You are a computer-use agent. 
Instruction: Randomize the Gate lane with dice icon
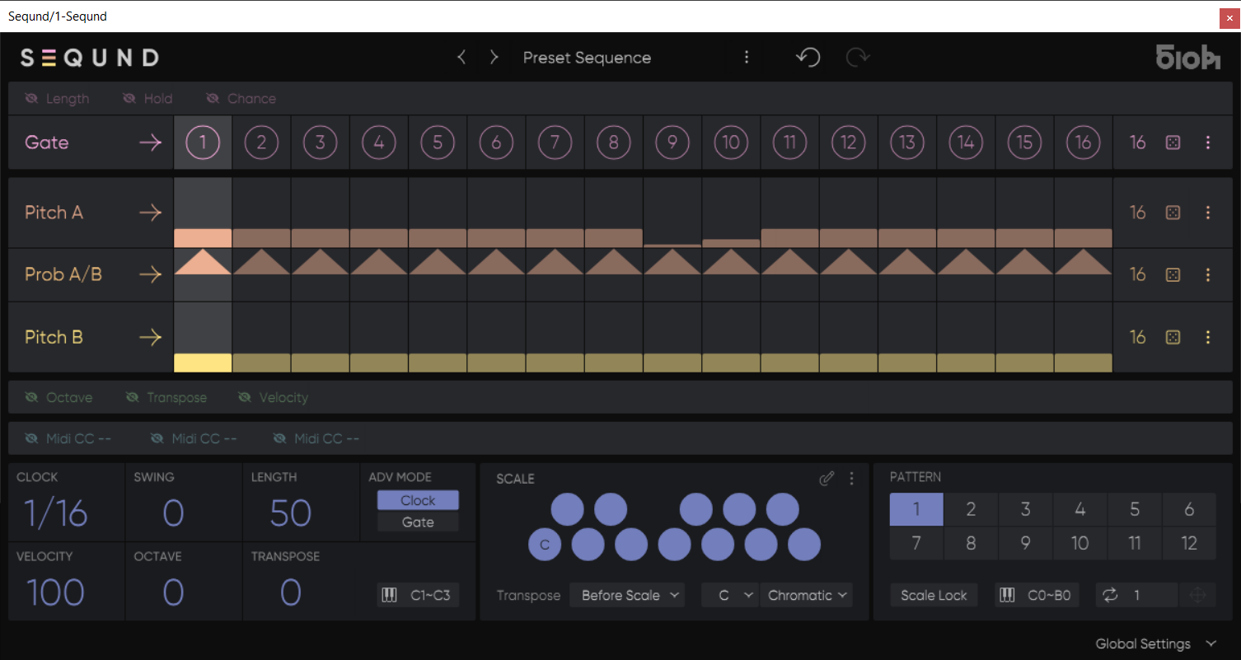1173,143
